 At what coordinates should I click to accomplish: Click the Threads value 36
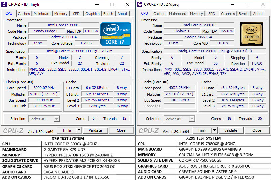pos(260,118)
